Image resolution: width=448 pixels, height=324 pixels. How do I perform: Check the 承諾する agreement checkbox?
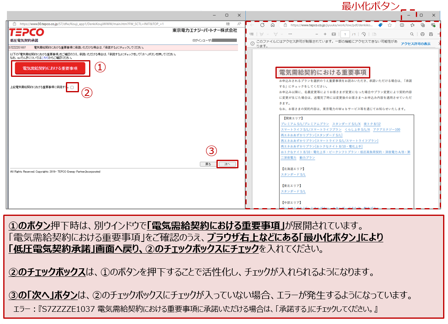click(72, 87)
